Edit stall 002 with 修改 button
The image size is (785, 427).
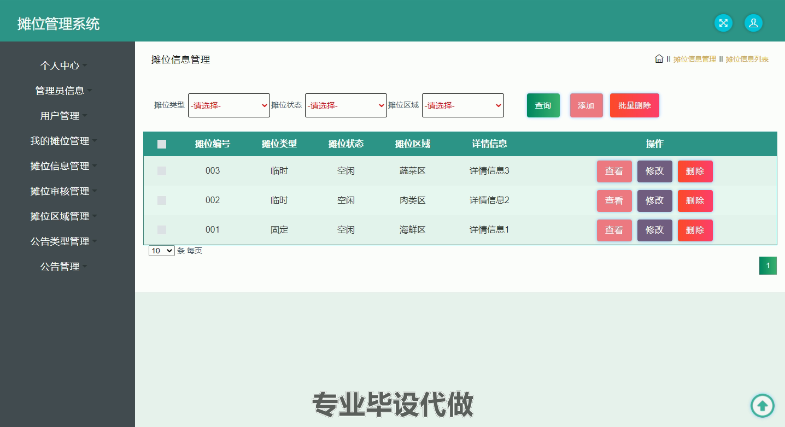coord(655,200)
